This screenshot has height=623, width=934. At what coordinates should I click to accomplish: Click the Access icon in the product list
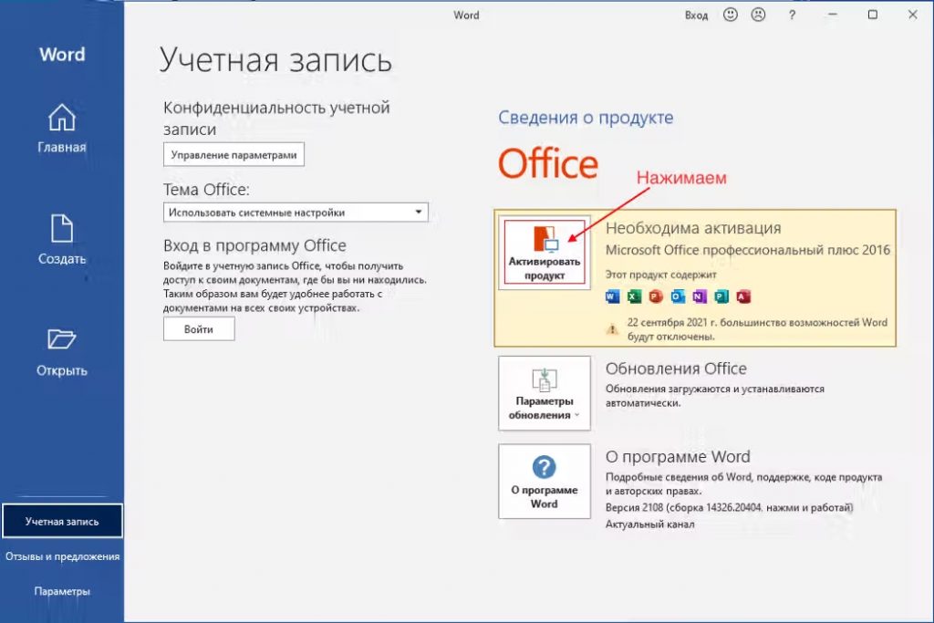tap(742, 296)
